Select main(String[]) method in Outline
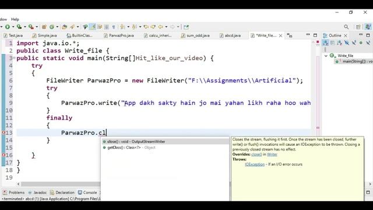 coord(354,61)
